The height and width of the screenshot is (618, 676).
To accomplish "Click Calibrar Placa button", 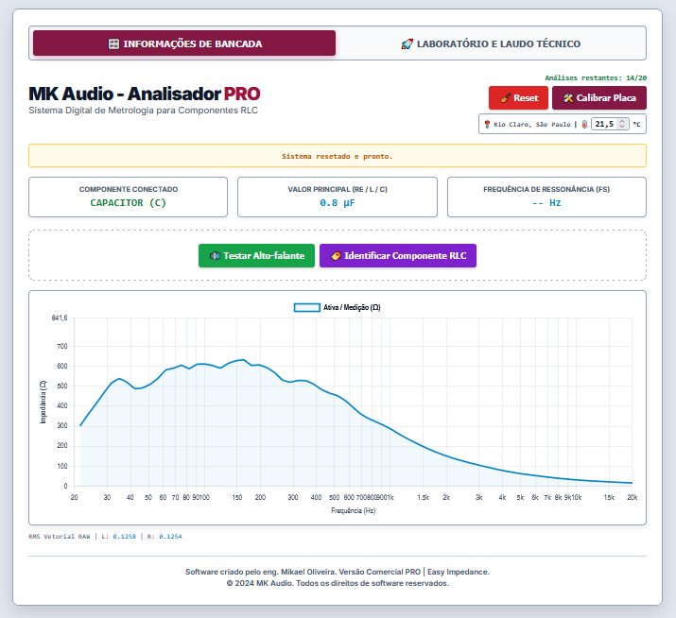I will point(599,98).
